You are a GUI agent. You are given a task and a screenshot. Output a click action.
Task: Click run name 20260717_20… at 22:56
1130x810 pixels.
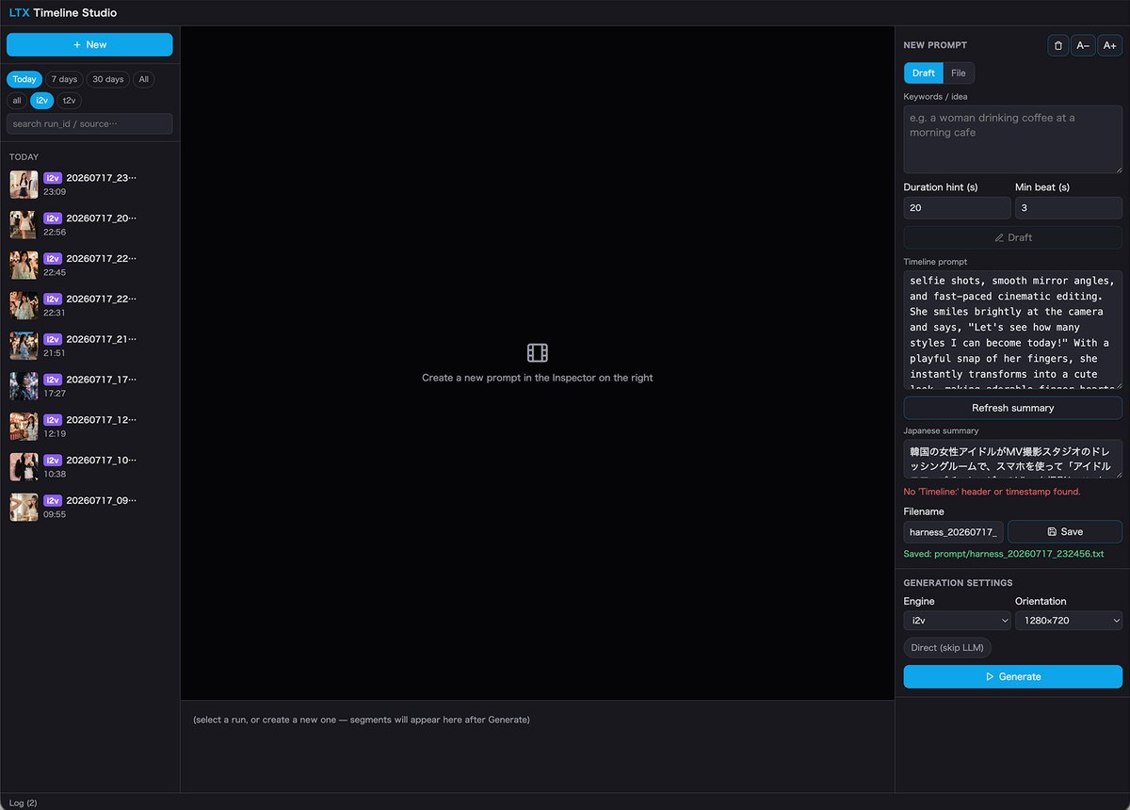pyautogui.click(x=102, y=218)
